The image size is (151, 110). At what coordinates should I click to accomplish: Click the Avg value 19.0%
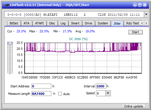coord(90,31)
